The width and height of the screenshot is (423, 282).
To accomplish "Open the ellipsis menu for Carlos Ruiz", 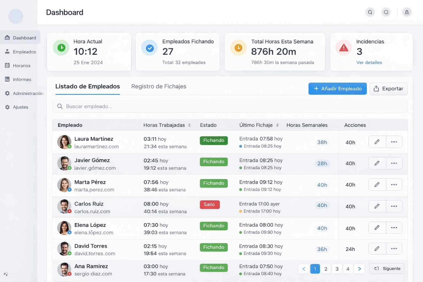I will 394,206.
